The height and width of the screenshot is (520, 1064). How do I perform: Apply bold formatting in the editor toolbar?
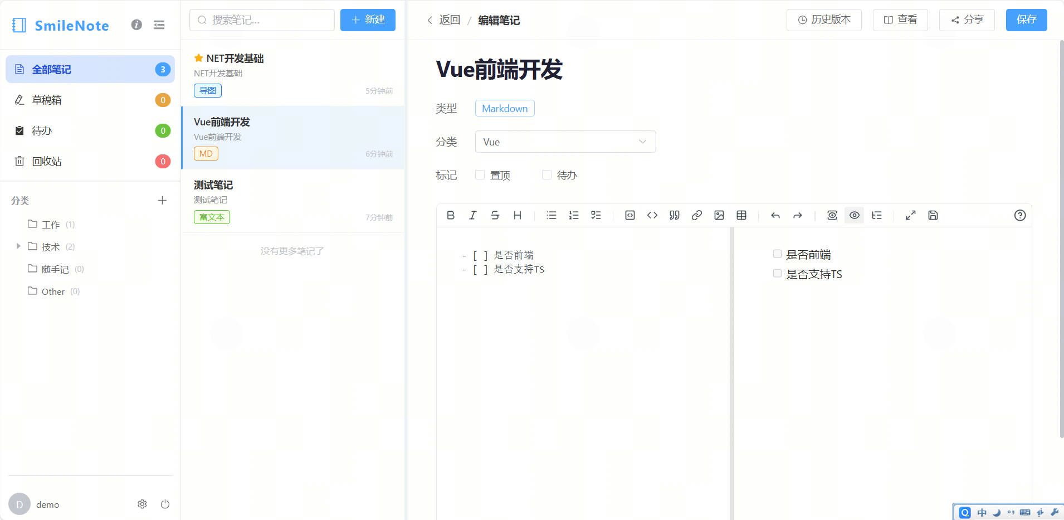coord(451,215)
